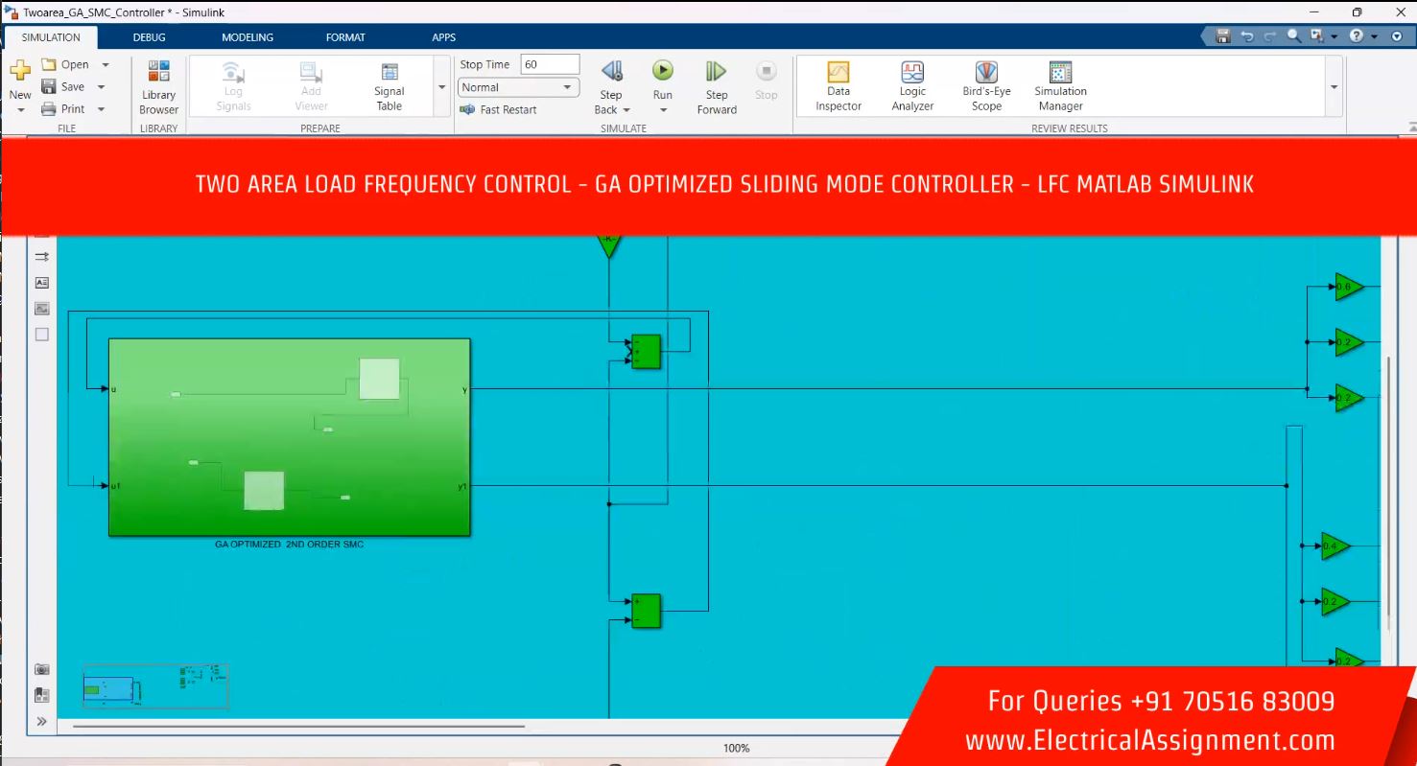Click the Step Forward icon
This screenshot has height=766, width=1417.
[716, 72]
